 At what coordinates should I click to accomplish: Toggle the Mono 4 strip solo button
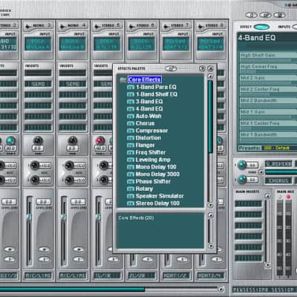pos(79,259)
